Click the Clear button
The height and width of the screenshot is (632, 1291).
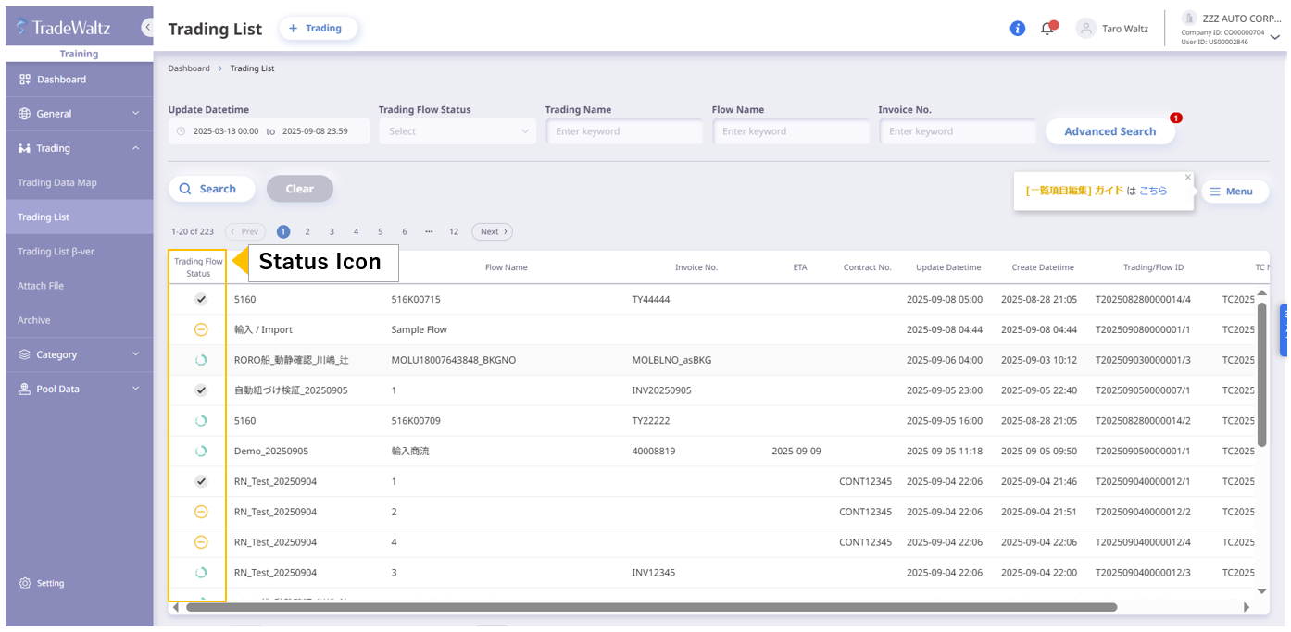point(300,189)
